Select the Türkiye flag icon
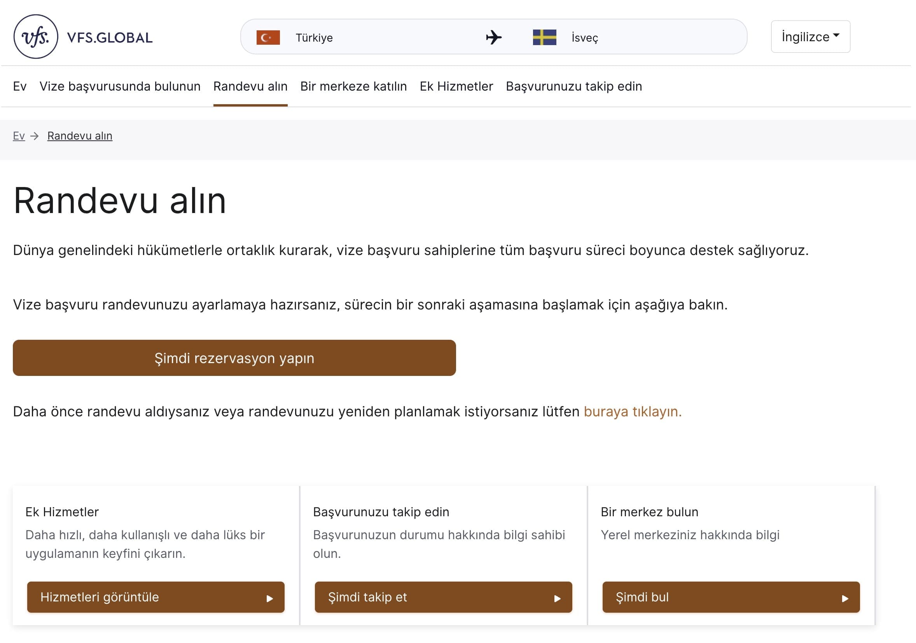Screen dimensions: 916x643 pos(269,37)
